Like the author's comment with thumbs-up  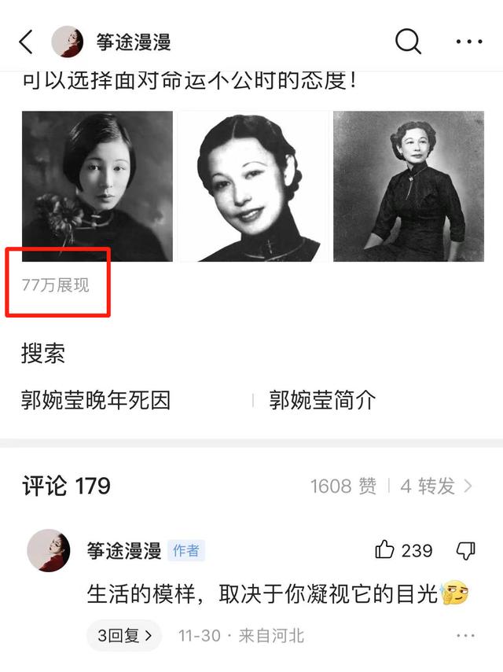[x=384, y=549]
